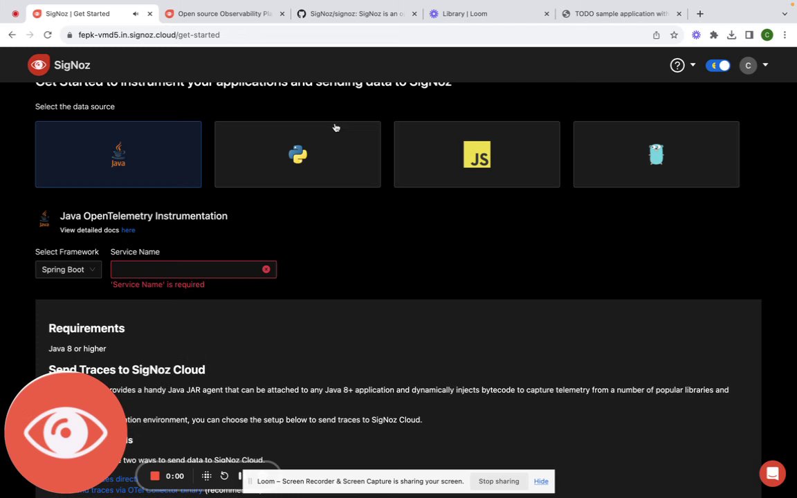The width and height of the screenshot is (797, 498).
Task: Open the green C Chrome profile avatar
Action: (767, 35)
